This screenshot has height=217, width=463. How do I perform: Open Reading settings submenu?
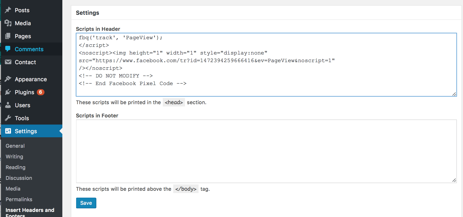pos(16,167)
